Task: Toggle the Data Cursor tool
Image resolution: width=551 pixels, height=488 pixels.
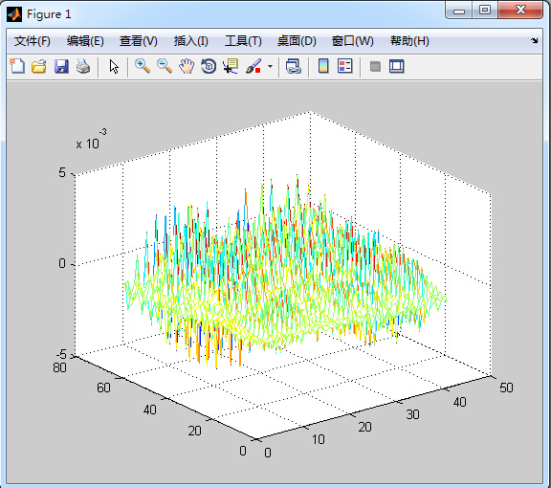Action: coord(231,66)
